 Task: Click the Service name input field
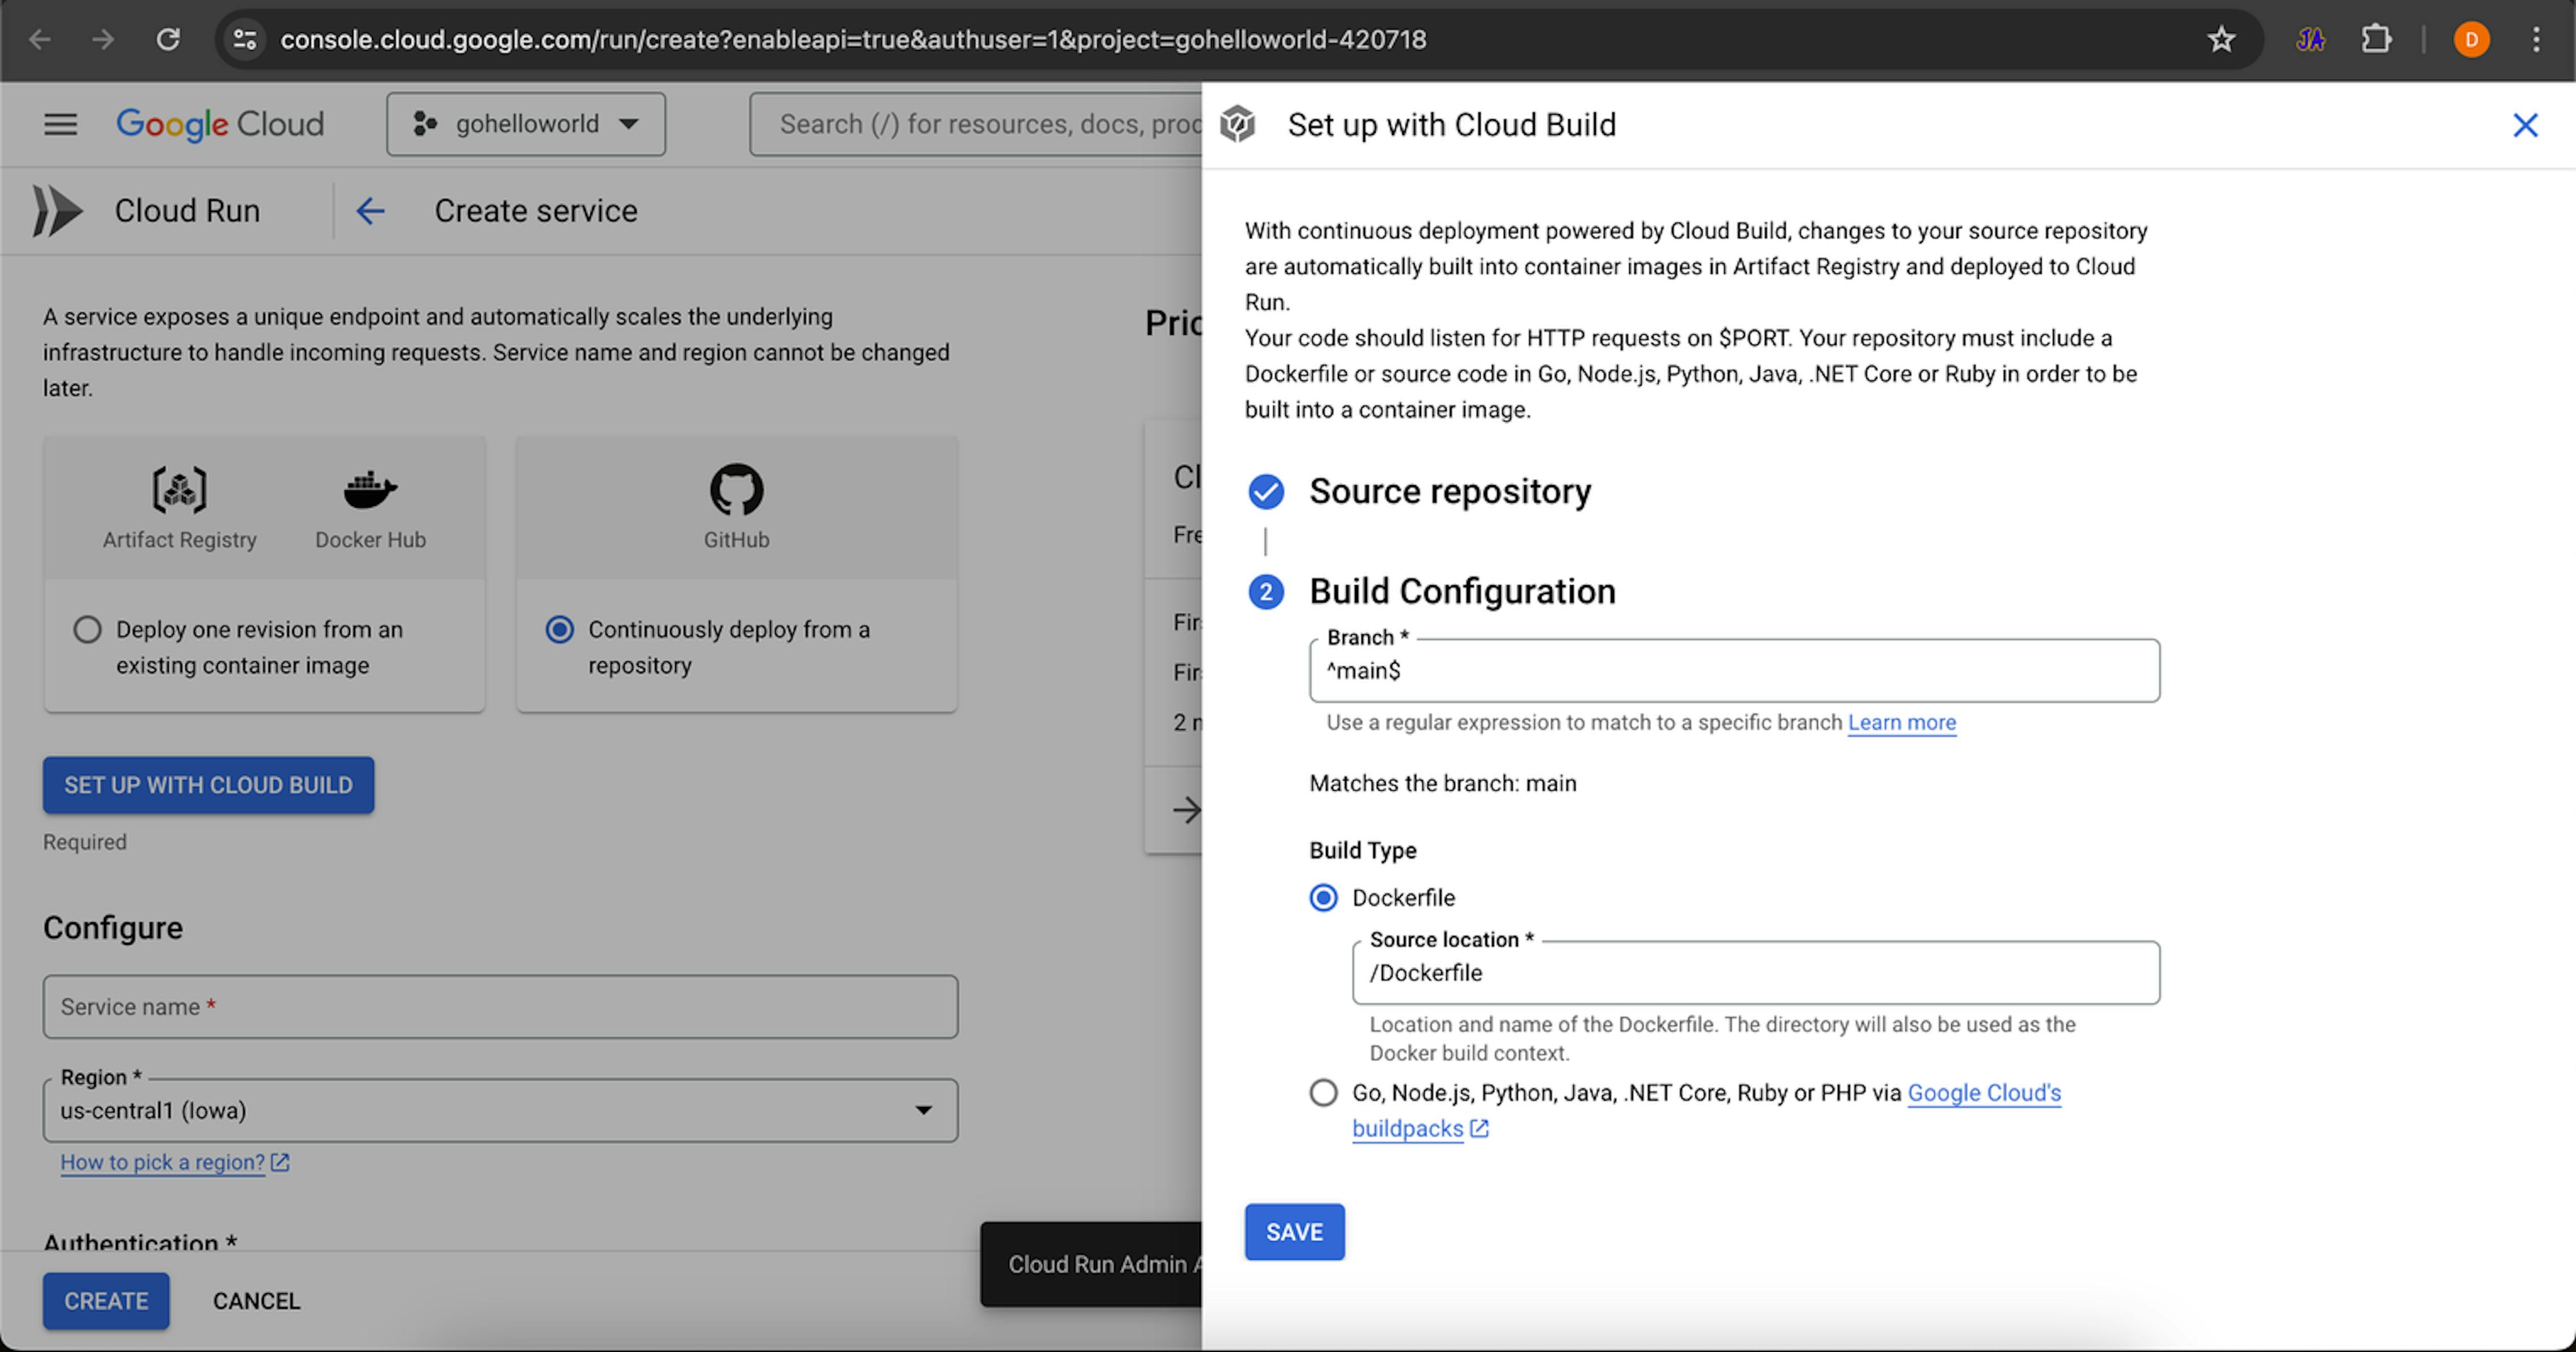tap(500, 1007)
